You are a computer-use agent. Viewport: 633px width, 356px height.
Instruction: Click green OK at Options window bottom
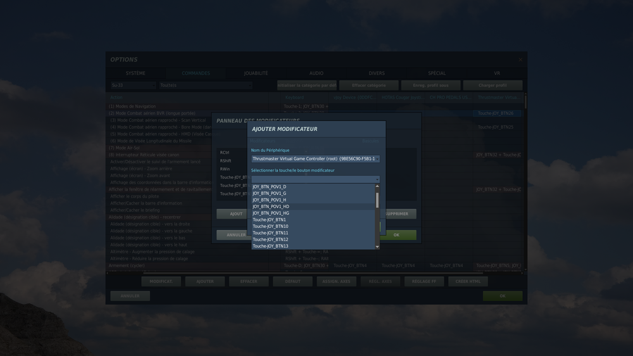point(503,296)
